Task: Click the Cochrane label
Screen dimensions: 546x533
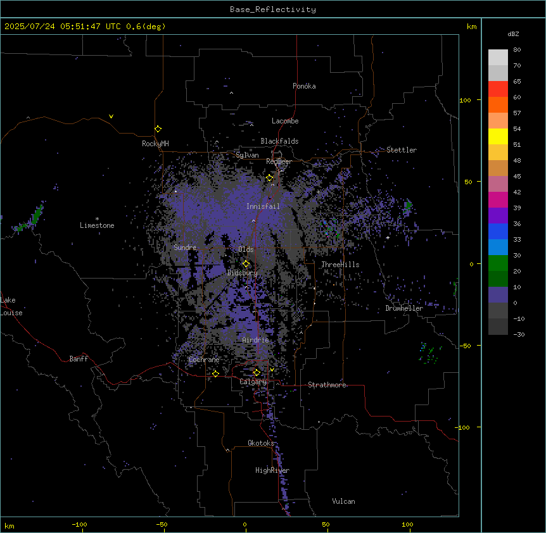Action: coord(204,360)
